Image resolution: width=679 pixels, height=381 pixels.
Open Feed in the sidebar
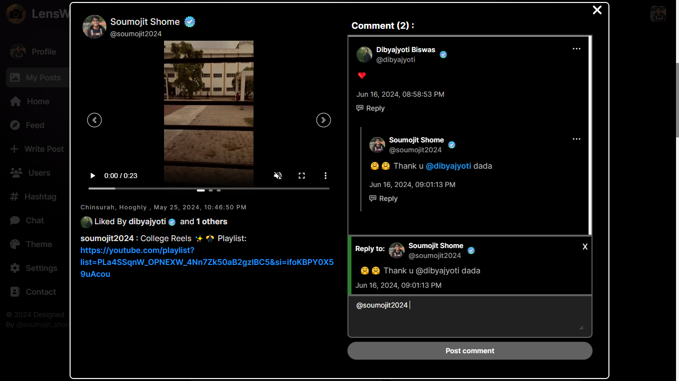click(38, 125)
